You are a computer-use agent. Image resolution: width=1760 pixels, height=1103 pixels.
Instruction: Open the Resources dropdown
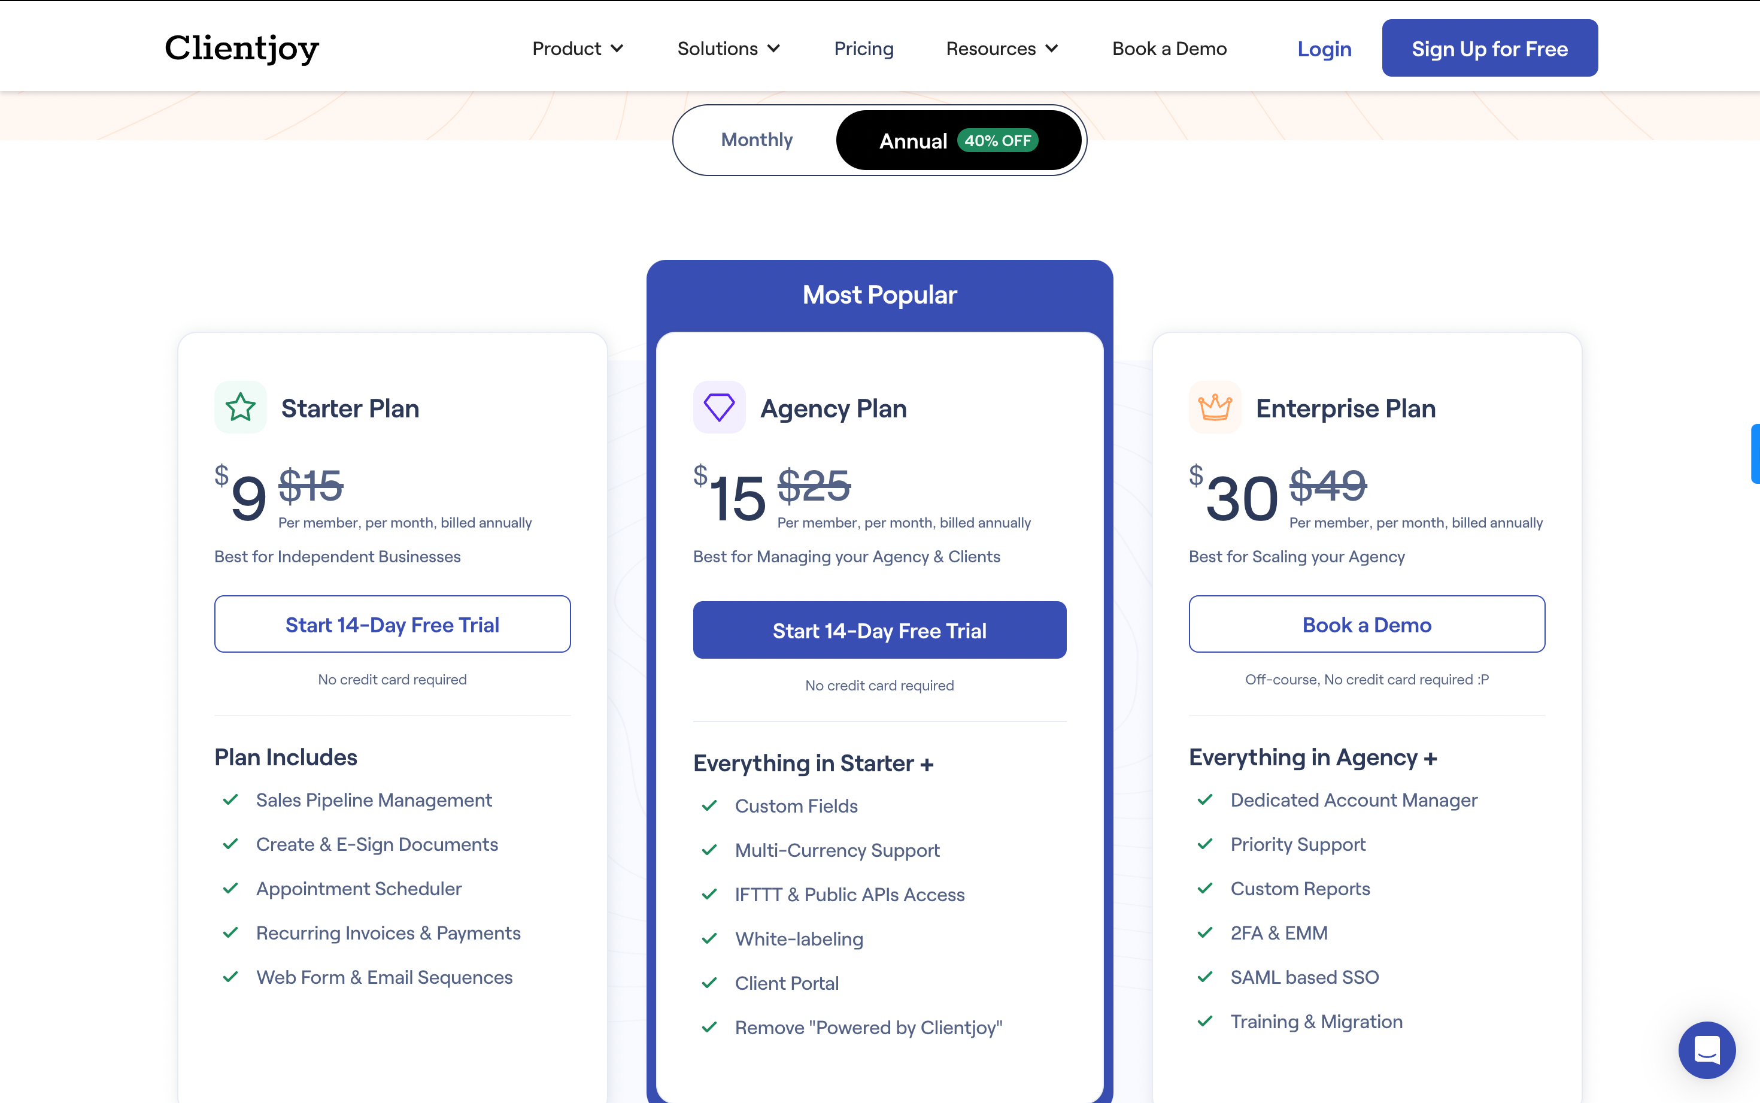(1000, 48)
